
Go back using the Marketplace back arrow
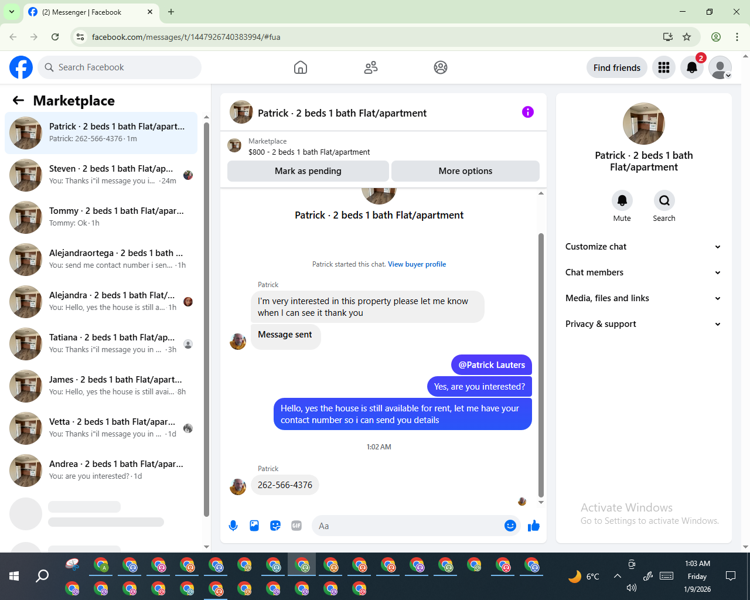pos(18,101)
